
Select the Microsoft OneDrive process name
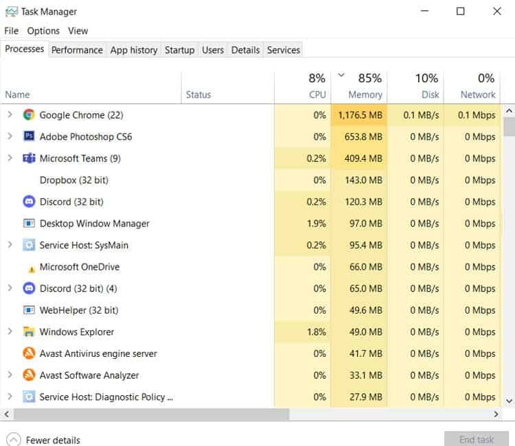(80, 267)
